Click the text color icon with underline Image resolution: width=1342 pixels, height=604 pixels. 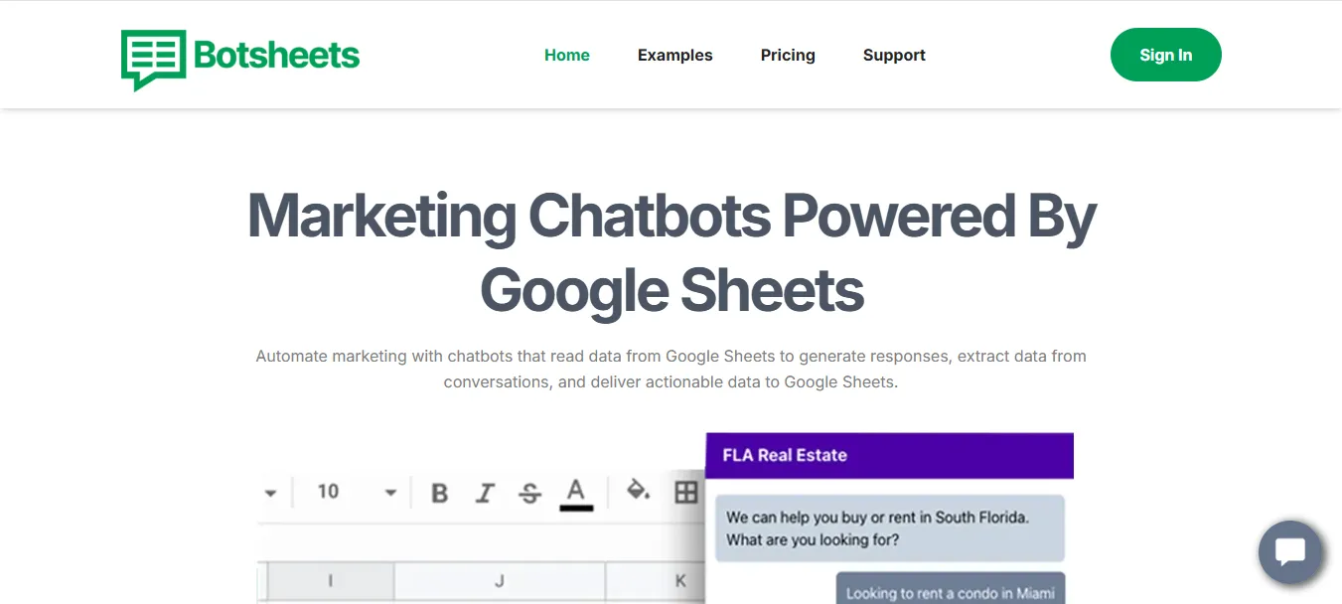(x=576, y=494)
